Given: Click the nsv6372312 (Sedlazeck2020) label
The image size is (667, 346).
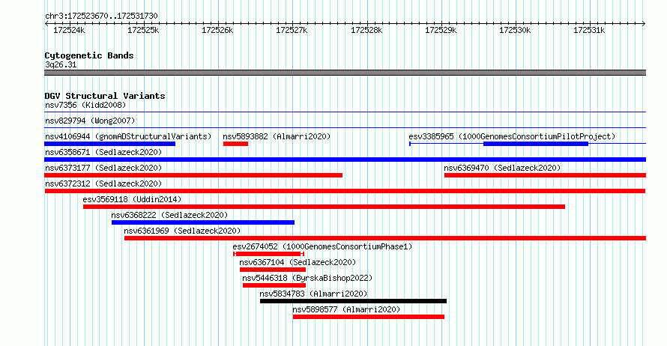Looking at the screenshot, I should pos(103,183).
